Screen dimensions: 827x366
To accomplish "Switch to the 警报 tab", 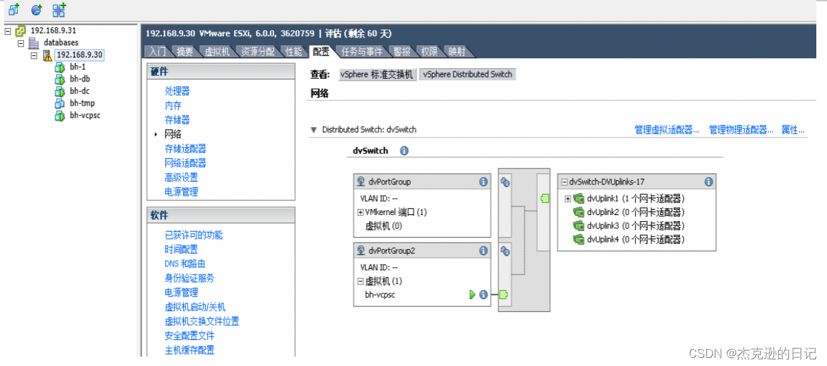I will [402, 51].
